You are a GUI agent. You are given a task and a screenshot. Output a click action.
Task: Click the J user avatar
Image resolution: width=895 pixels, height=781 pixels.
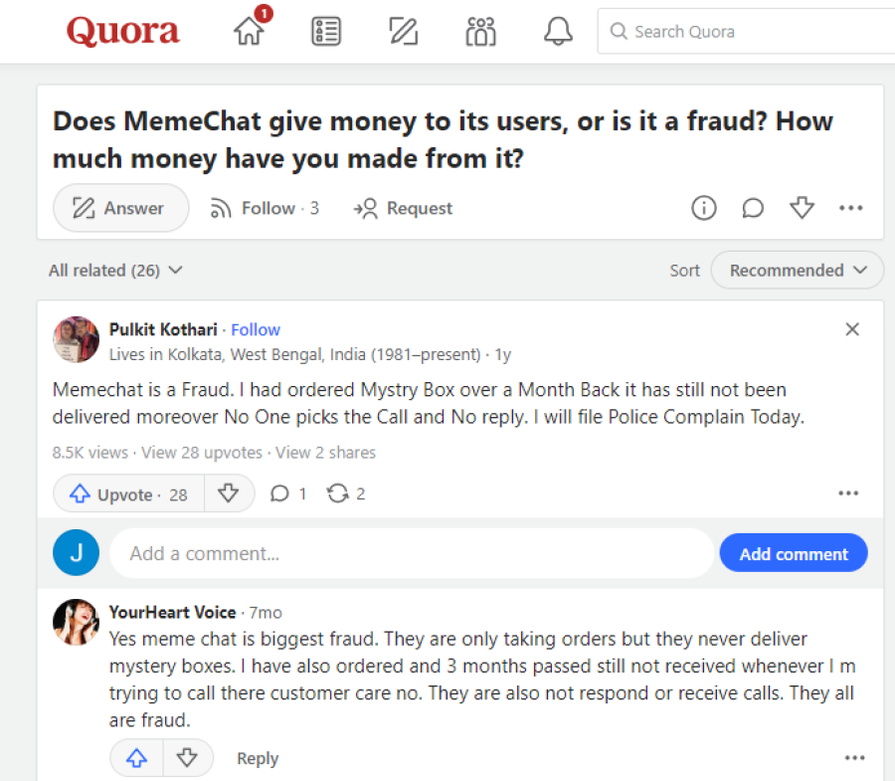pyautogui.click(x=76, y=552)
